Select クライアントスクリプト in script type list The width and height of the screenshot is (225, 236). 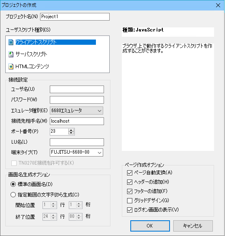click(55, 42)
